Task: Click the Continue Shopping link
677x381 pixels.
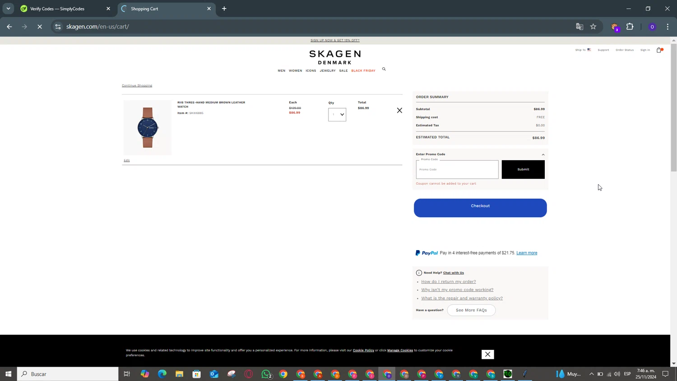Action: (137, 85)
